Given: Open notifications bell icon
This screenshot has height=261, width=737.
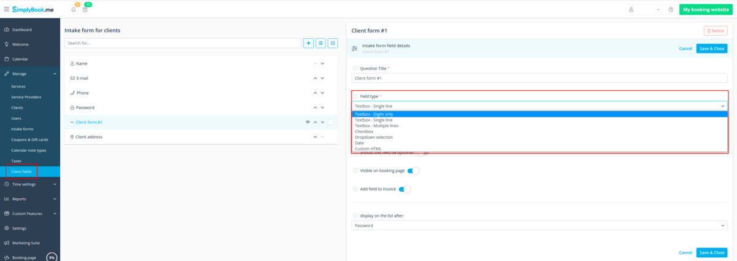Looking at the screenshot, I should (x=74, y=10).
